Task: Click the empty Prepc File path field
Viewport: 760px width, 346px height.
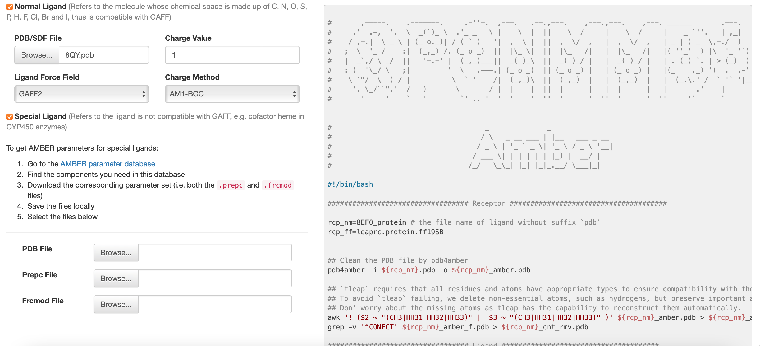Action: pyautogui.click(x=215, y=278)
